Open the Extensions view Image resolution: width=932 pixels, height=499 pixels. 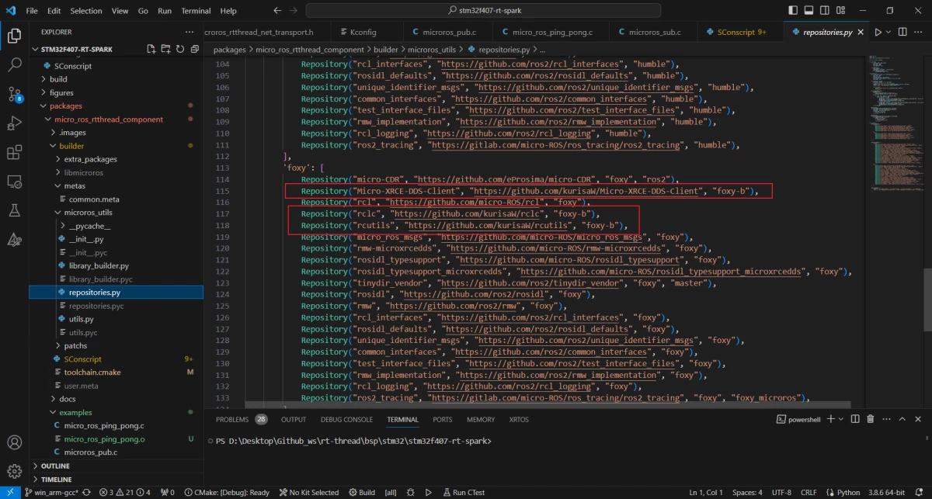pyautogui.click(x=14, y=152)
